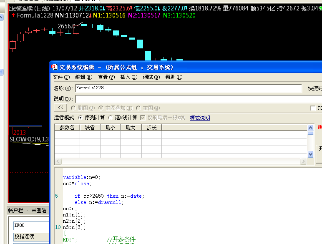322x244 pixels.
Task: Click the N2:1130517 value in chart header
Action: [x=144, y=15]
